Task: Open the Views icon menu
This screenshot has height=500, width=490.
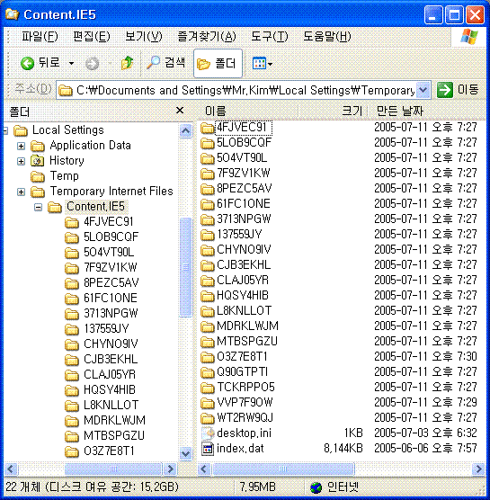Action: tap(262, 64)
